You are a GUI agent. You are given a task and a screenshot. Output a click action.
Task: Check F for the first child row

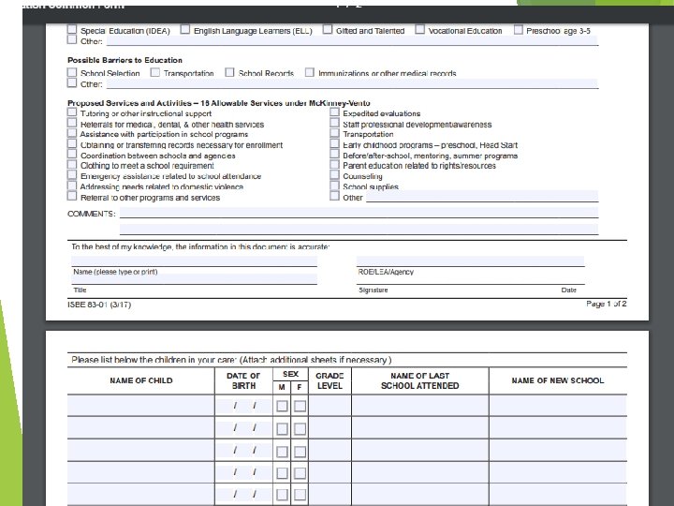[300, 406]
